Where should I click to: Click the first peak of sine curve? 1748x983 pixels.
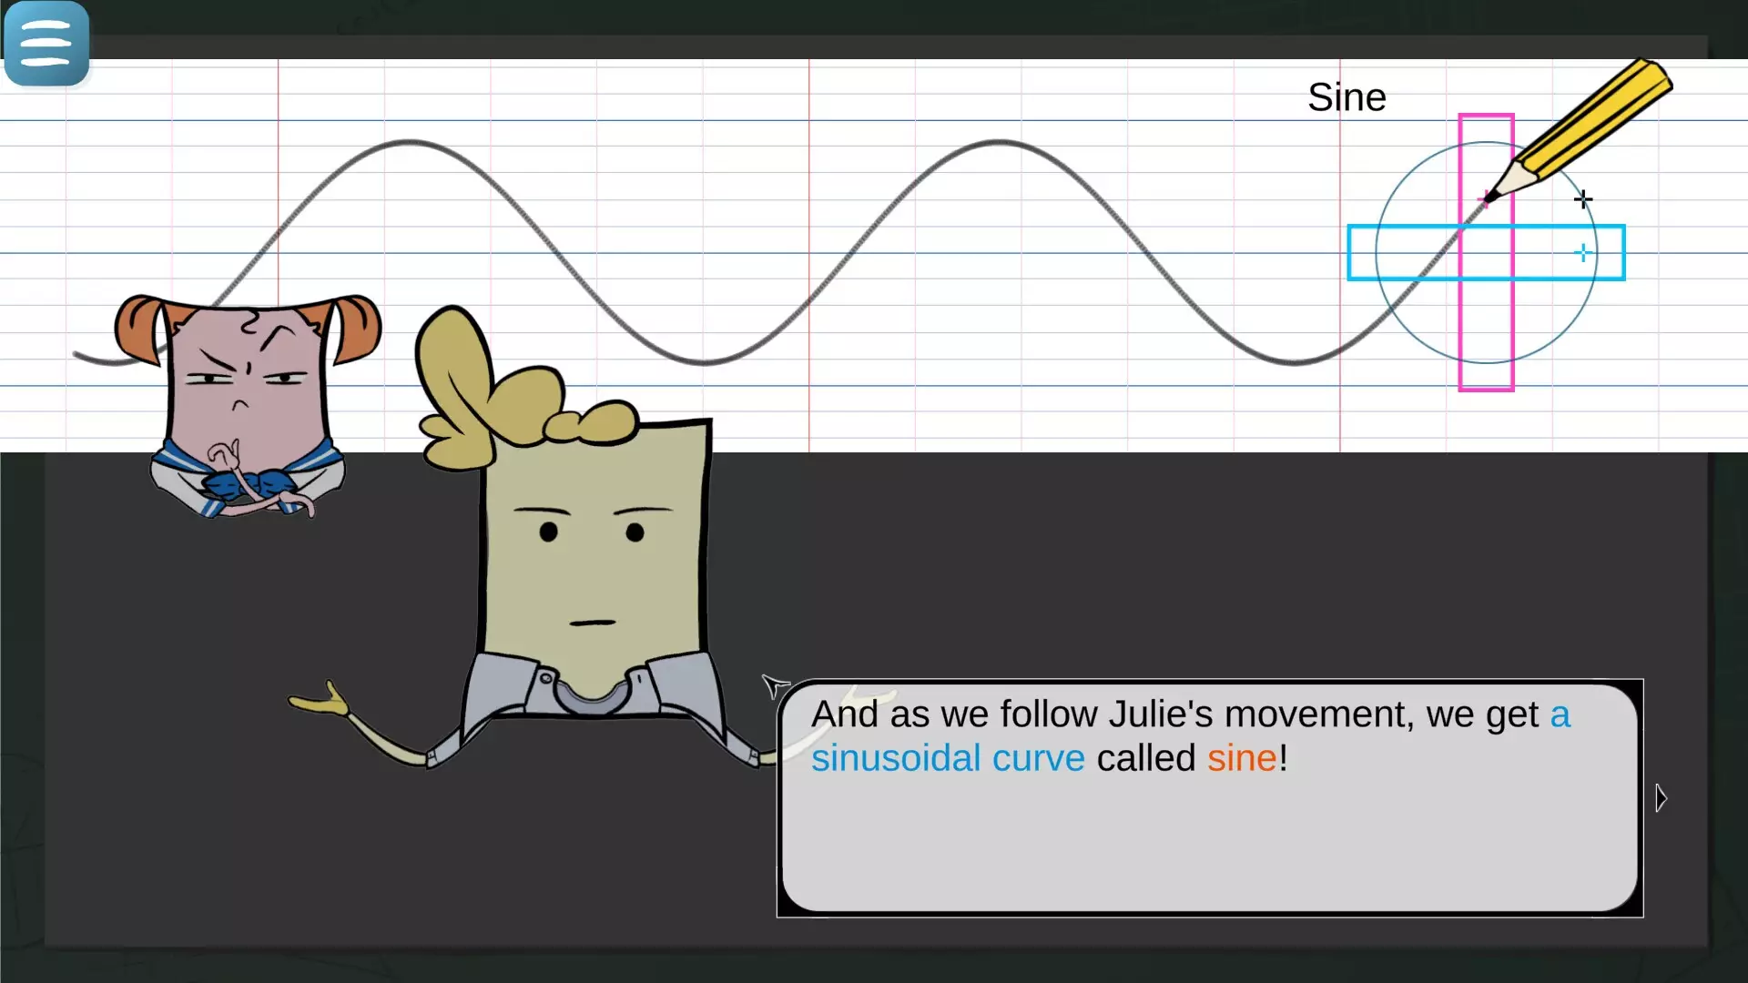410,142
